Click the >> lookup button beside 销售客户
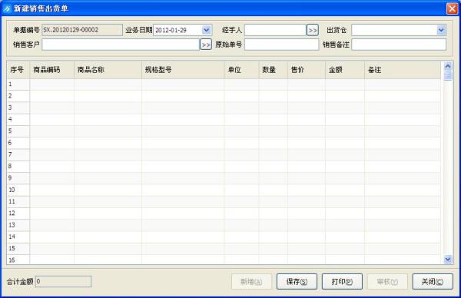The width and height of the screenshot is (461, 298). pos(206,45)
